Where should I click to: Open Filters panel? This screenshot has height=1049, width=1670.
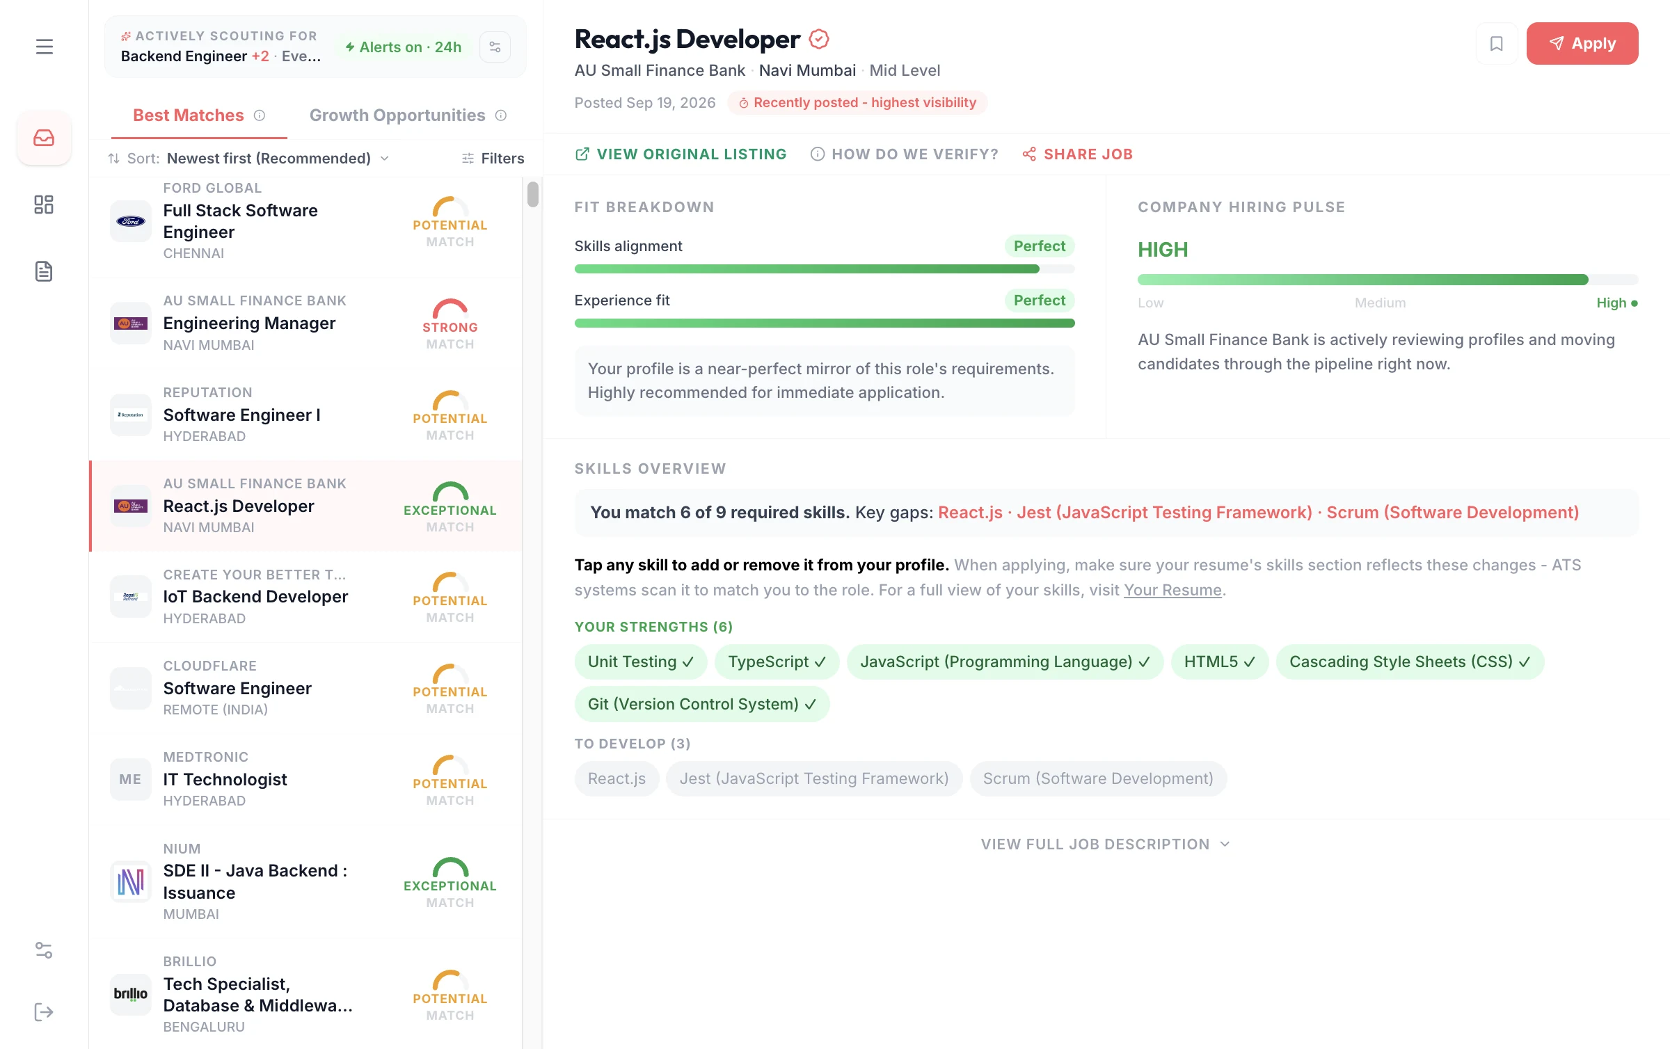(x=493, y=159)
